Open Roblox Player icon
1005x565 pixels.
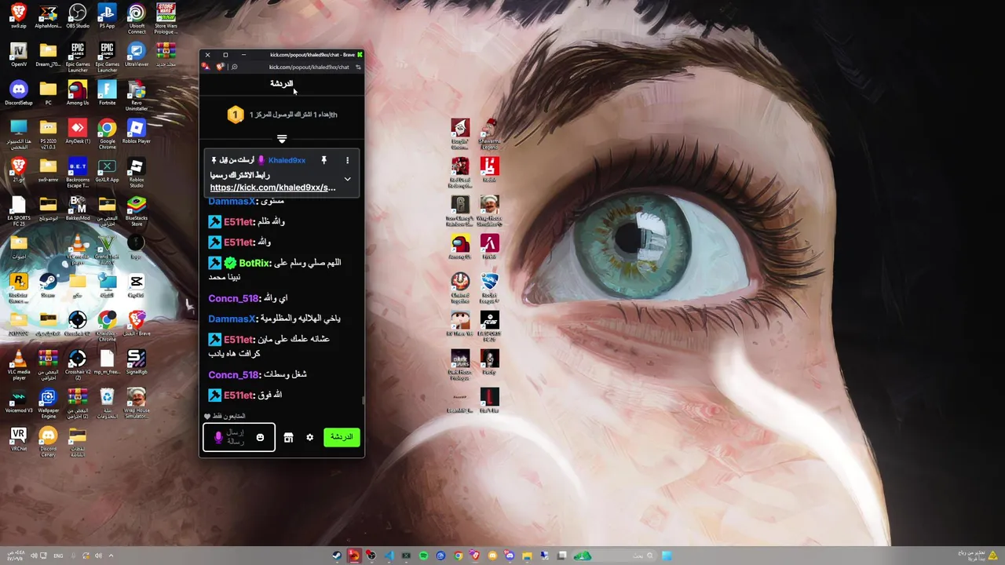tap(137, 132)
